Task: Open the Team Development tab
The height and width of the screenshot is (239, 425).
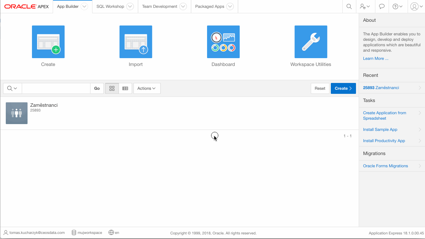Action: pyautogui.click(x=159, y=6)
